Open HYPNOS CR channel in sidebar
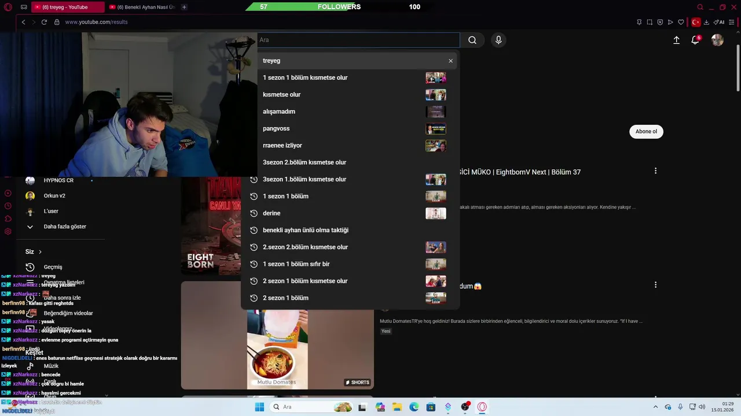 click(58, 180)
